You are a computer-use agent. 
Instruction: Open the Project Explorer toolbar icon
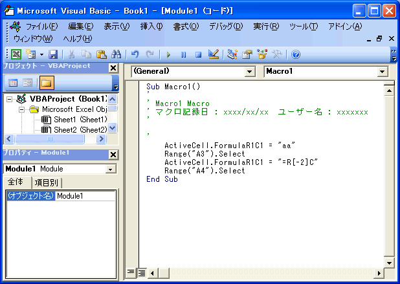[x=232, y=54]
